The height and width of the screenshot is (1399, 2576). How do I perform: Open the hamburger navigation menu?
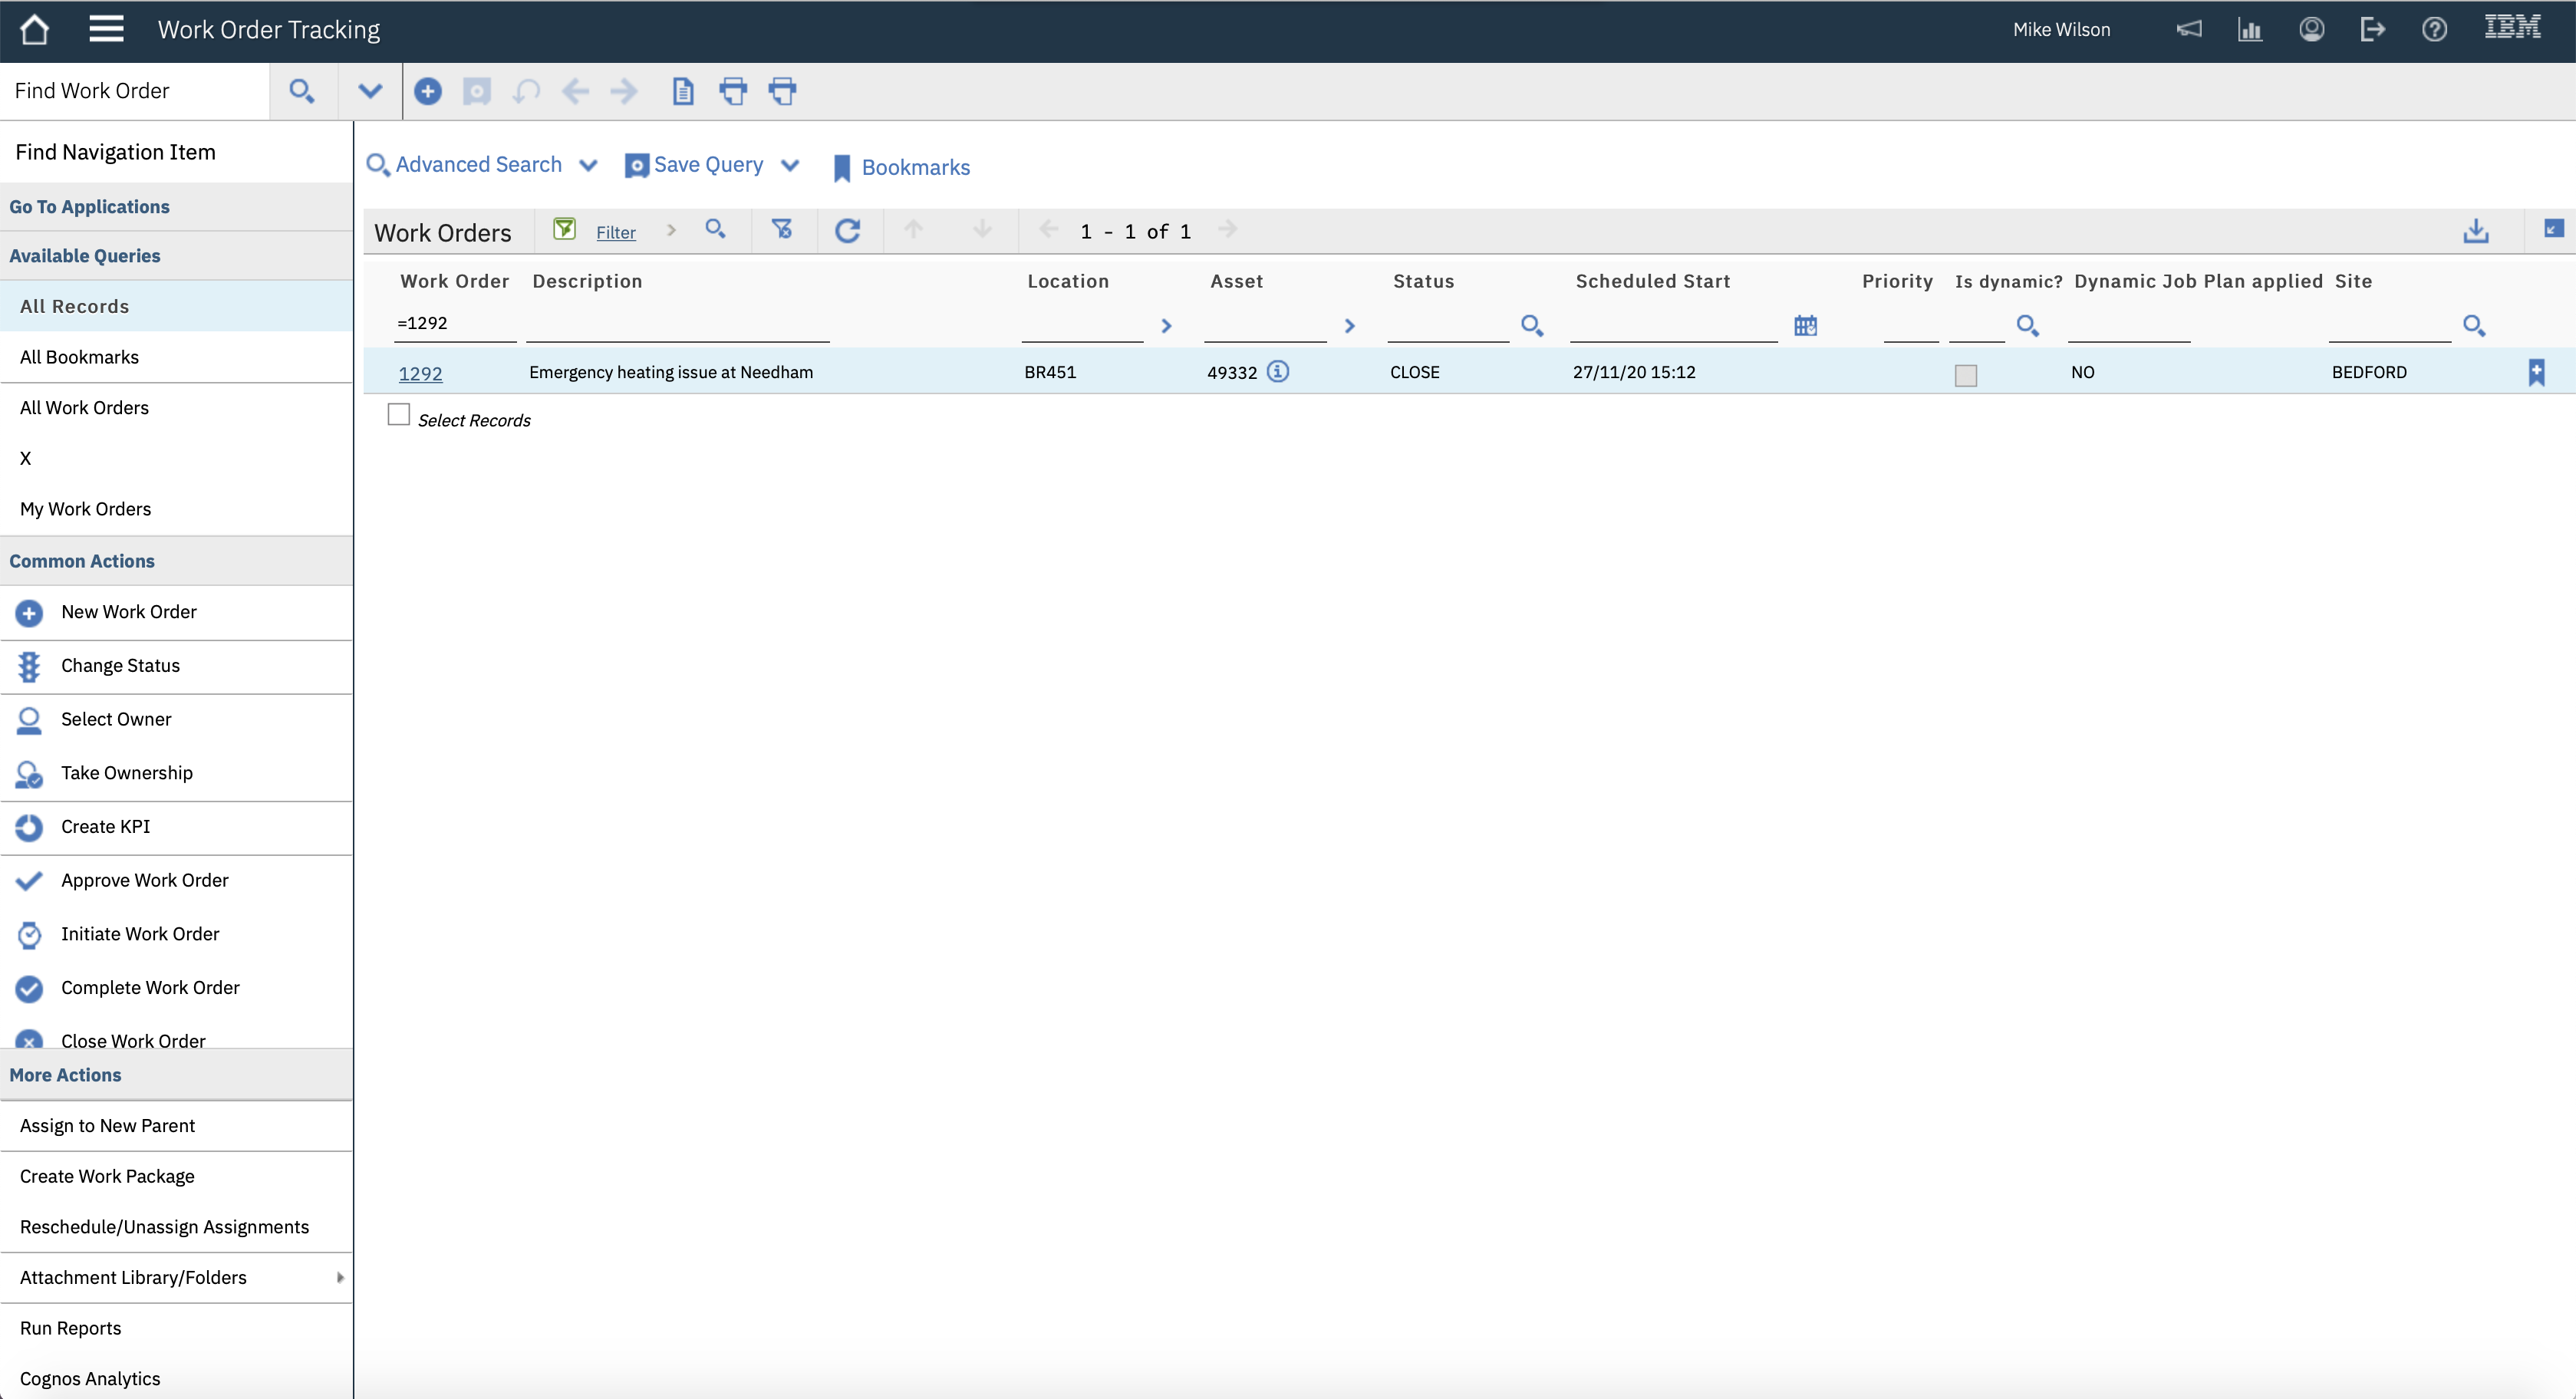click(106, 29)
